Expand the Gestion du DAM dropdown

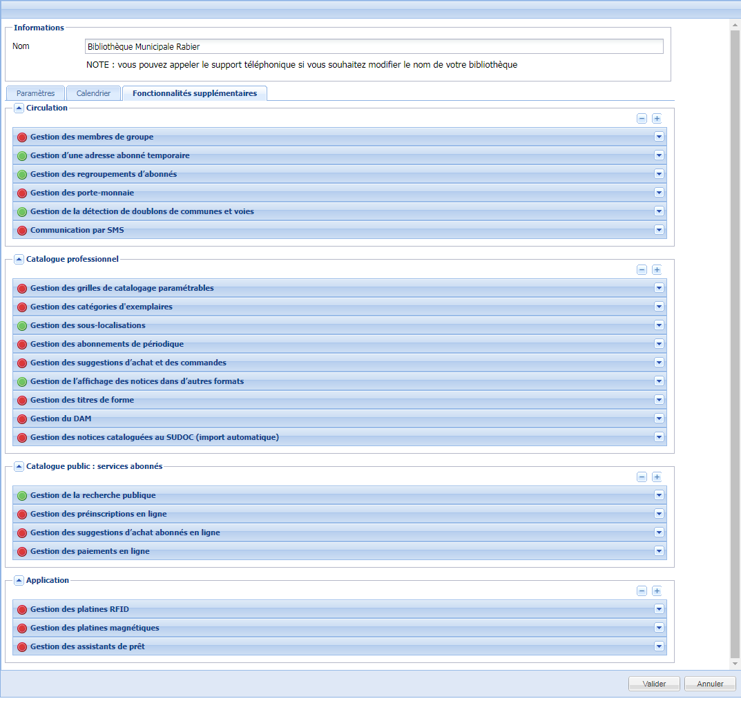tap(659, 419)
